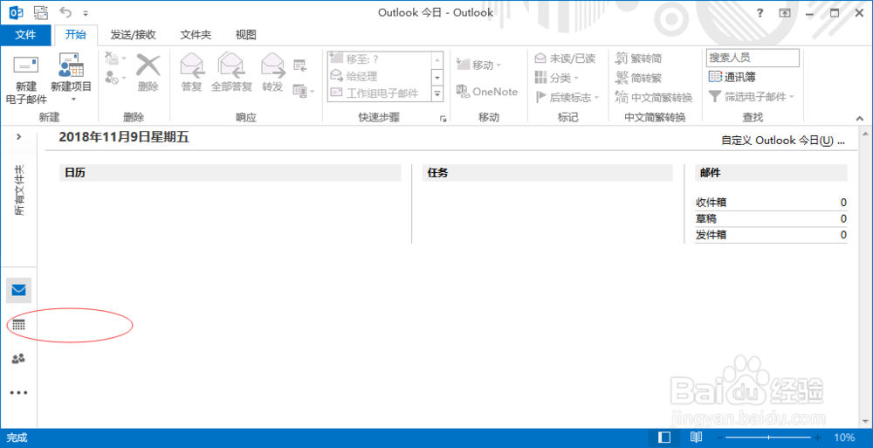Open 筛选电子邮件 dropdown
The image size is (873, 448).
pos(751,96)
